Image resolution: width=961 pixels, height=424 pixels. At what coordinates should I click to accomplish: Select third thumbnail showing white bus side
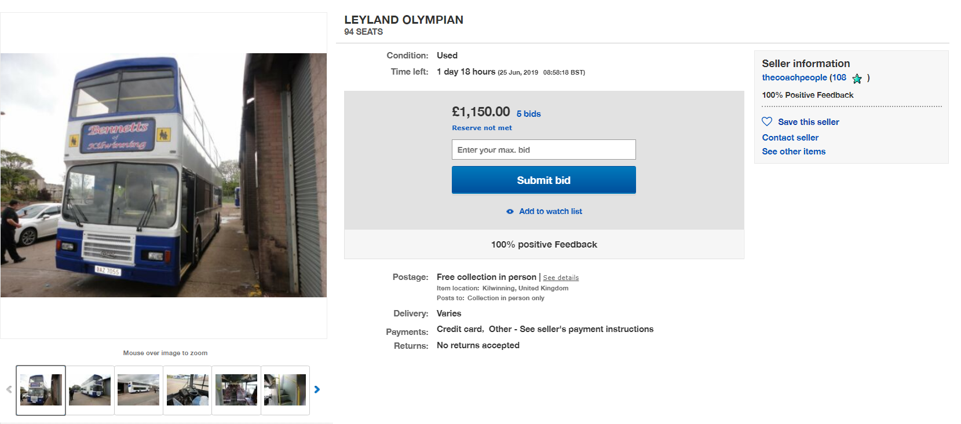tap(138, 390)
